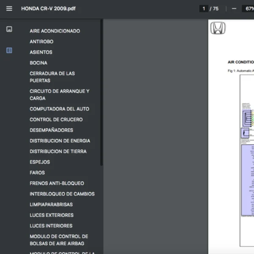Open the COMPUTADORA DEL AUTO bookmark
Screen dimensions: 254x254
click(x=59, y=109)
